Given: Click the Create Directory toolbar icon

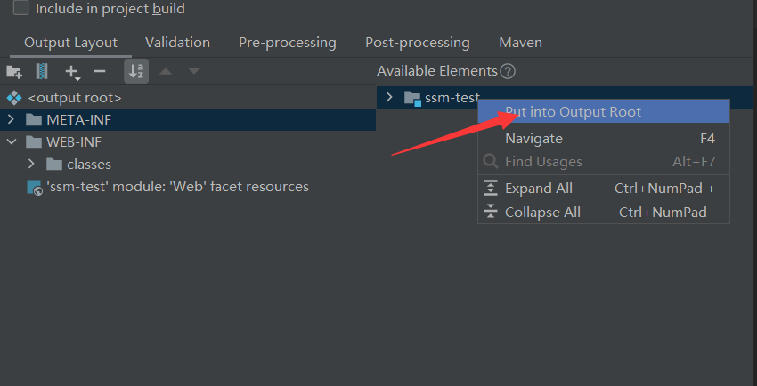Looking at the screenshot, I should tap(13, 71).
